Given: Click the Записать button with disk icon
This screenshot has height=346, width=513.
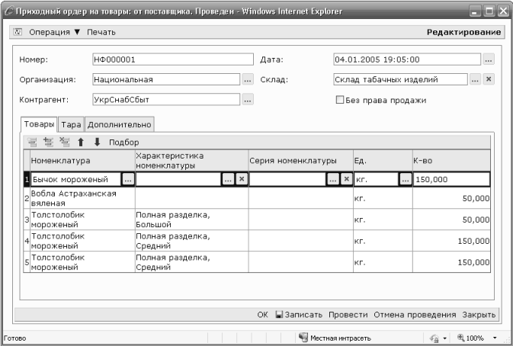Looking at the screenshot, I should point(299,315).
